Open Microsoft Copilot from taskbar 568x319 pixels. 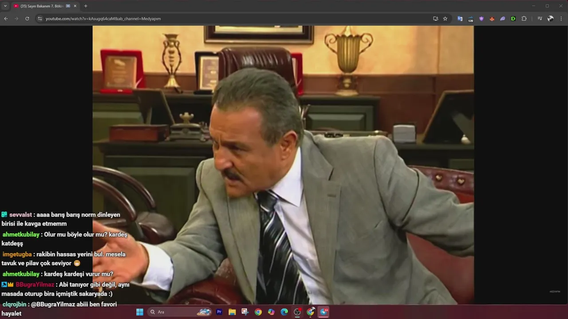point(271,312)
